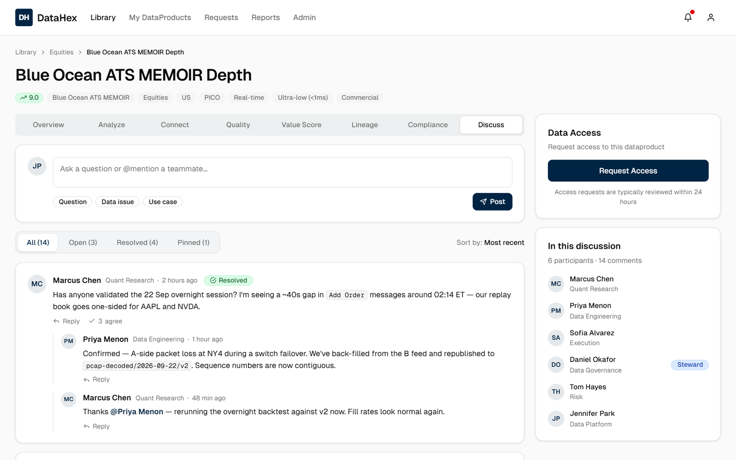
Task: Click the Post button
Action: 492,201
